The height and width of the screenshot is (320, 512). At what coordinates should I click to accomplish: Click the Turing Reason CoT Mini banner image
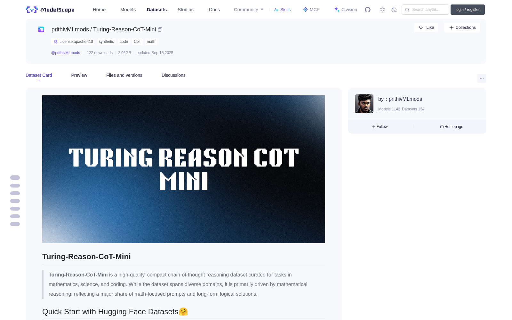[184, 169]
